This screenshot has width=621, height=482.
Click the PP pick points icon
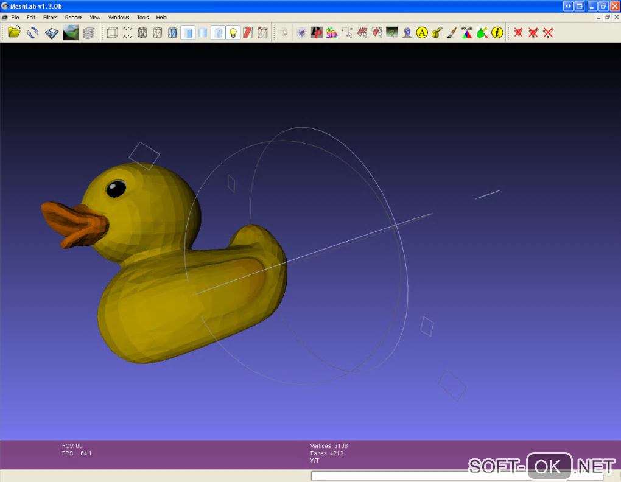point(317,32)
